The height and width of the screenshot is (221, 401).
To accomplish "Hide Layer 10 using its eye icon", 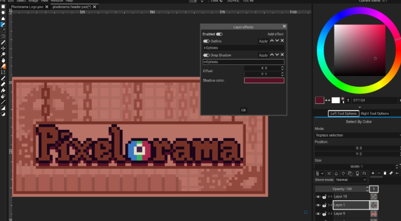I will click(x=318, y=197).
